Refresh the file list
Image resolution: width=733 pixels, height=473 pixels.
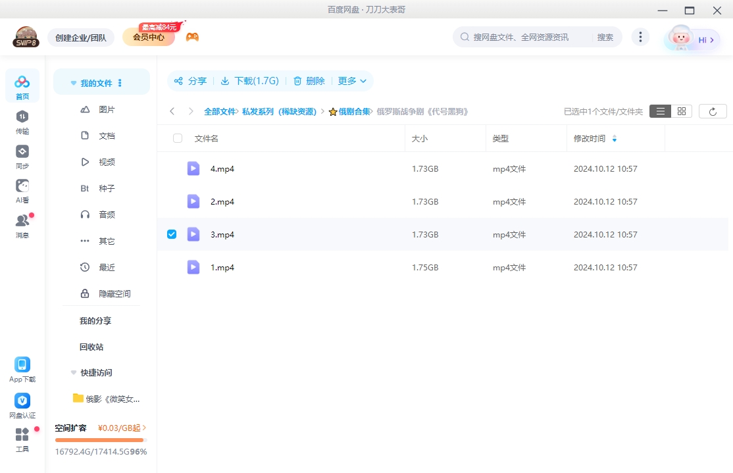(713, 111)
